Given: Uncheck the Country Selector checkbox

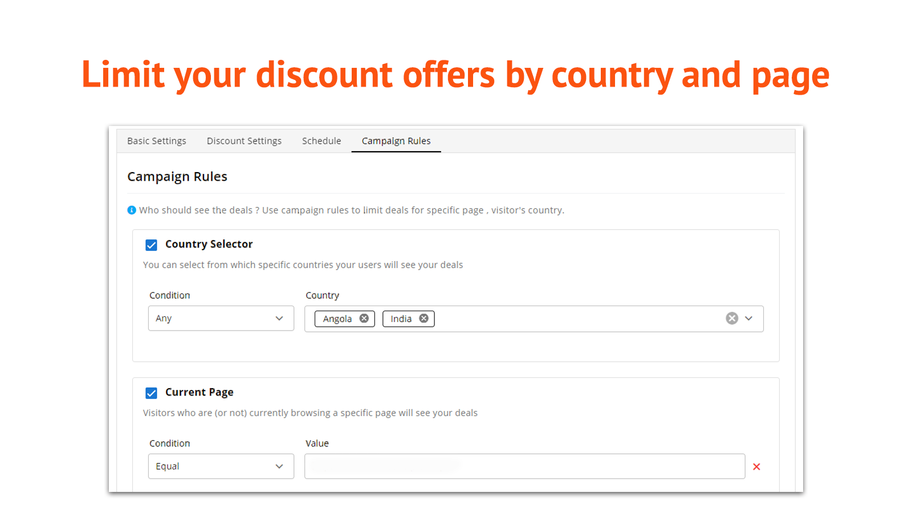Looking at the screenshot, I should coord(152,245).
